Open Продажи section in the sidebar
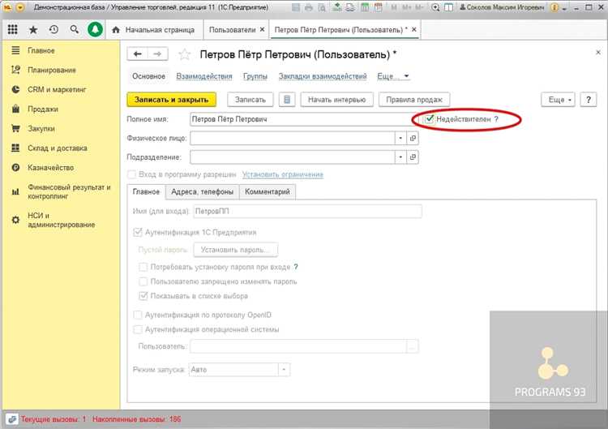Screen dimensions: 608x429 [43, 109]
